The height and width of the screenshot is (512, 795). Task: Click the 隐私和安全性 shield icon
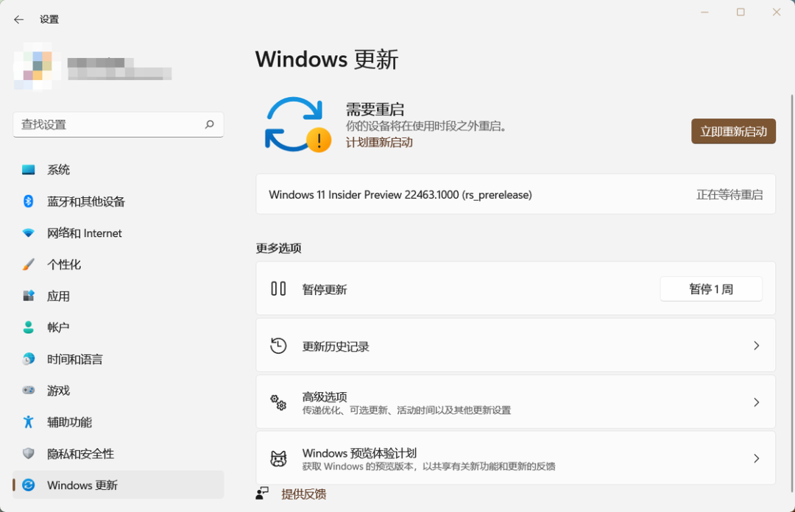tap(29, 453)
